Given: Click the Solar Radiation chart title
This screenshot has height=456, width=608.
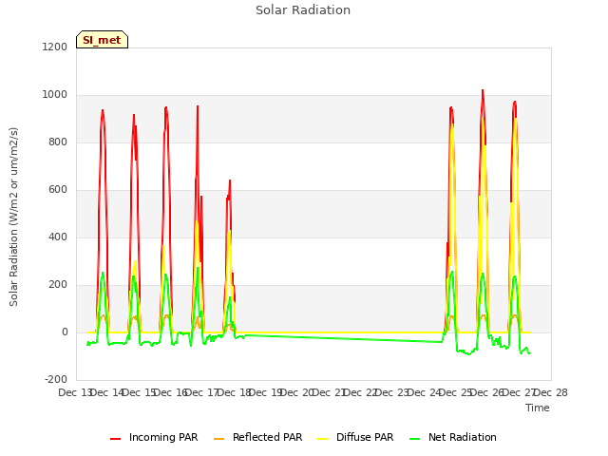Looking at the screenshot, I should point(303,10).
